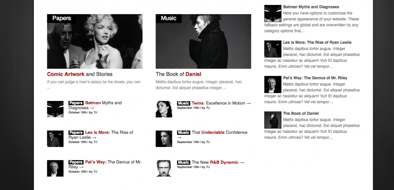
Task: Open sidebar Batman Myths and Diagnoses title
Action: point(311,7)
